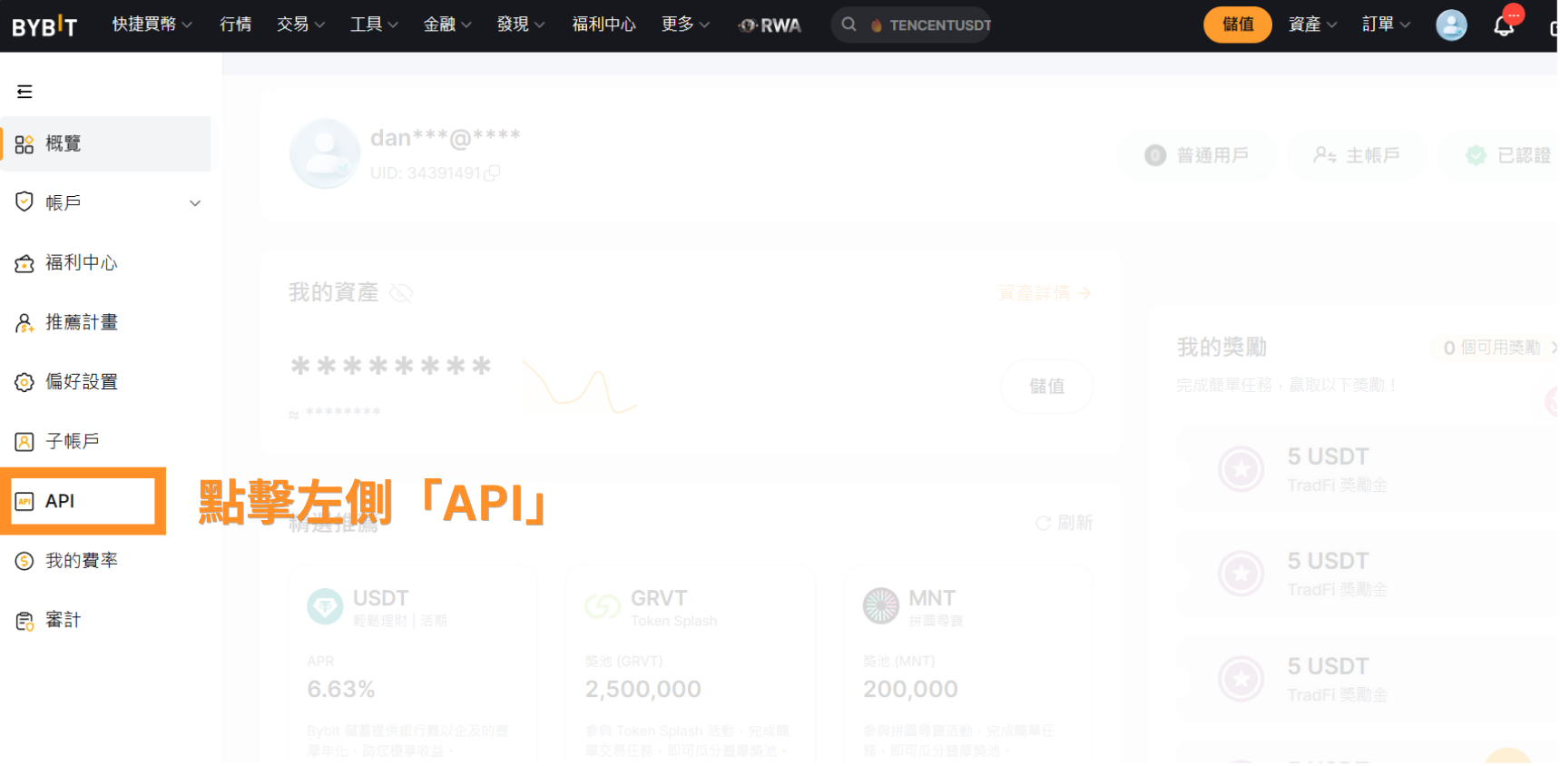1560x766 pixels.
Task: Open the 訂單 dropdown in top bar
Action: [x=1387, y=25]
